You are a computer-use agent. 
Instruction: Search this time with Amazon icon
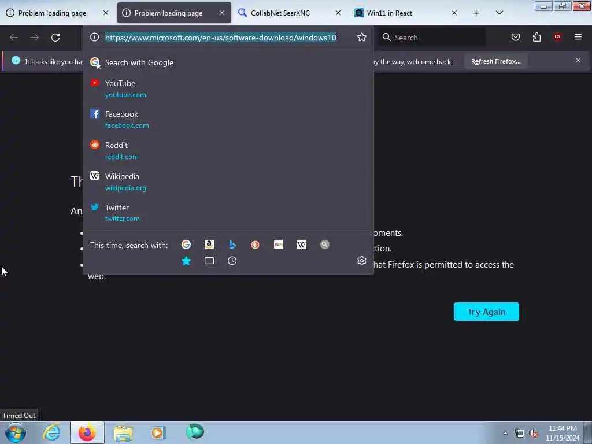pyautogui.click(x=209, y=245)
